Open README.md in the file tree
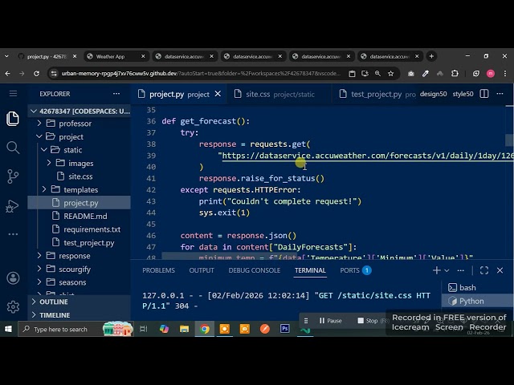The width and height of the screenshot is (514, 385). pos(85,216)
